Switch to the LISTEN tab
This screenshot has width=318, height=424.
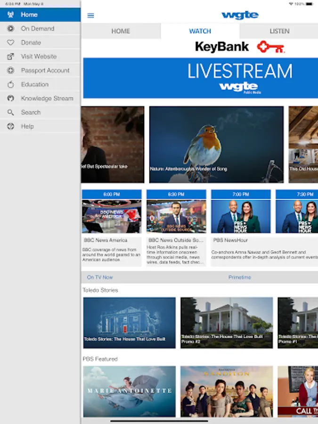pos(279,31)
